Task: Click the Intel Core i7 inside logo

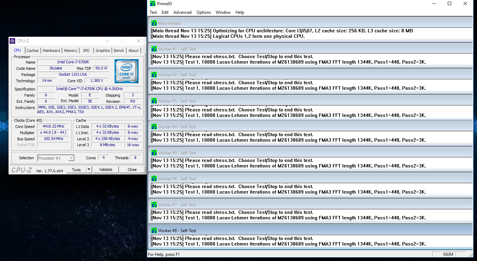Action: [x=127, y=71]
